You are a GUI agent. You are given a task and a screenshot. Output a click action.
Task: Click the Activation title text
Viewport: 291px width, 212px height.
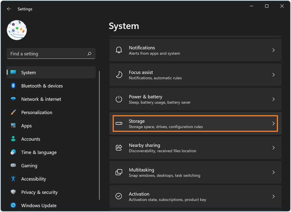coord(139,194)
